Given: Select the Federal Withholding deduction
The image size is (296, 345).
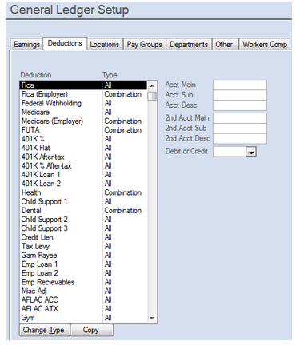Looking at the screenshot, I should (x=83, y=103).
